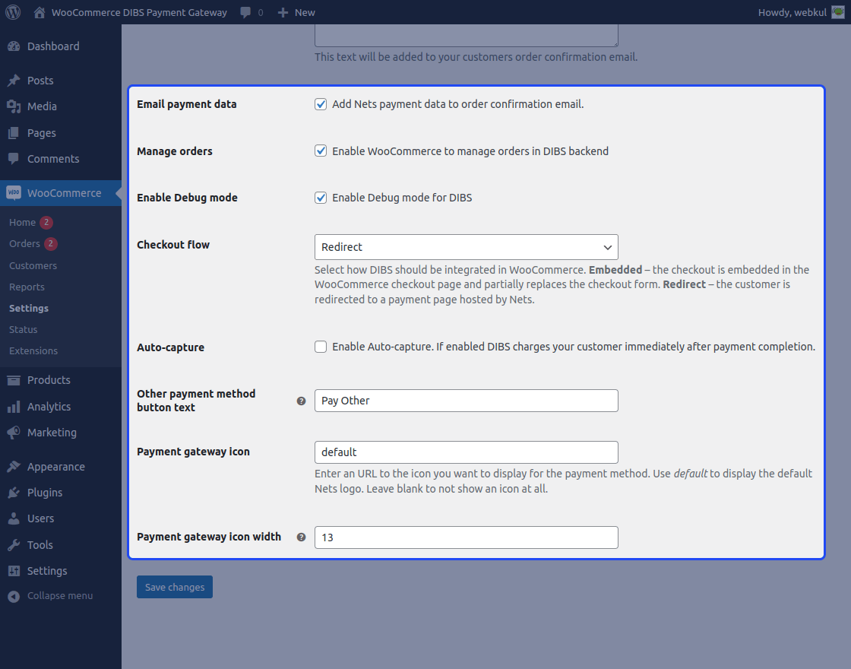Click the Marketing megaphone icon
The height and width of the screenshot is (669, 851).
tap(14, 433)
